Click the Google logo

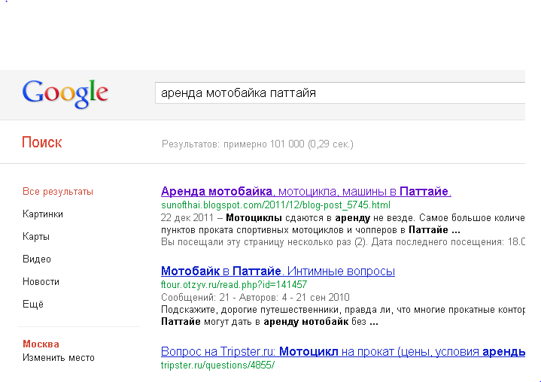tap(65, 94)
